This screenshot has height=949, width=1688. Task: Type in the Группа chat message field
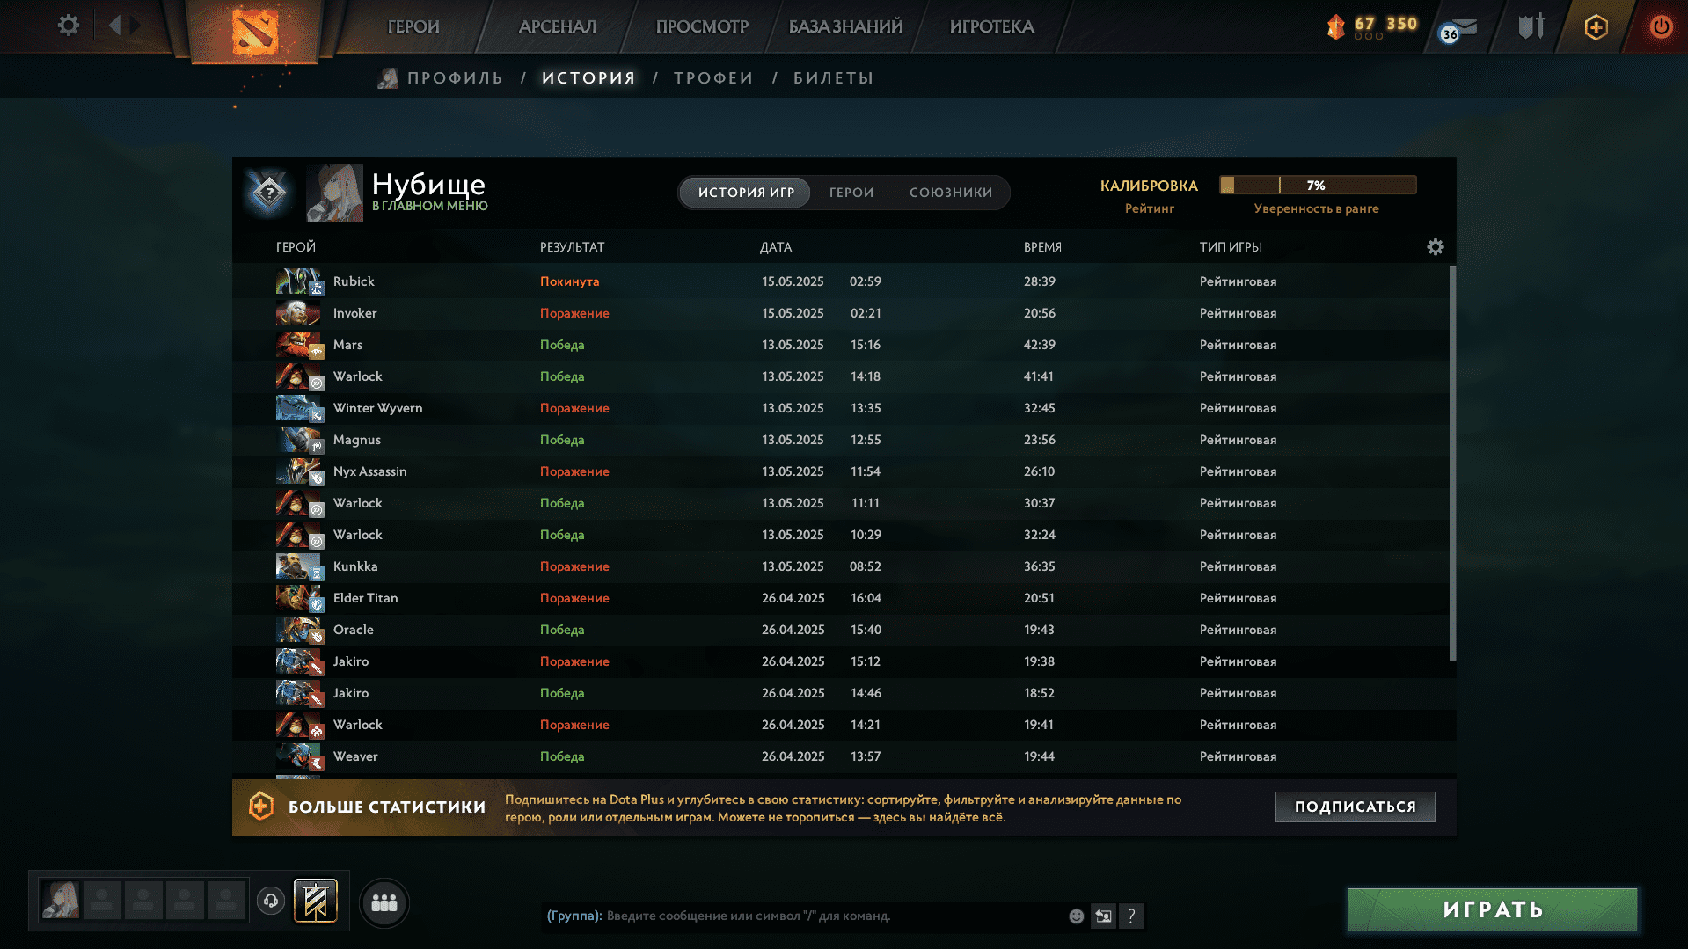click(827, 916)
